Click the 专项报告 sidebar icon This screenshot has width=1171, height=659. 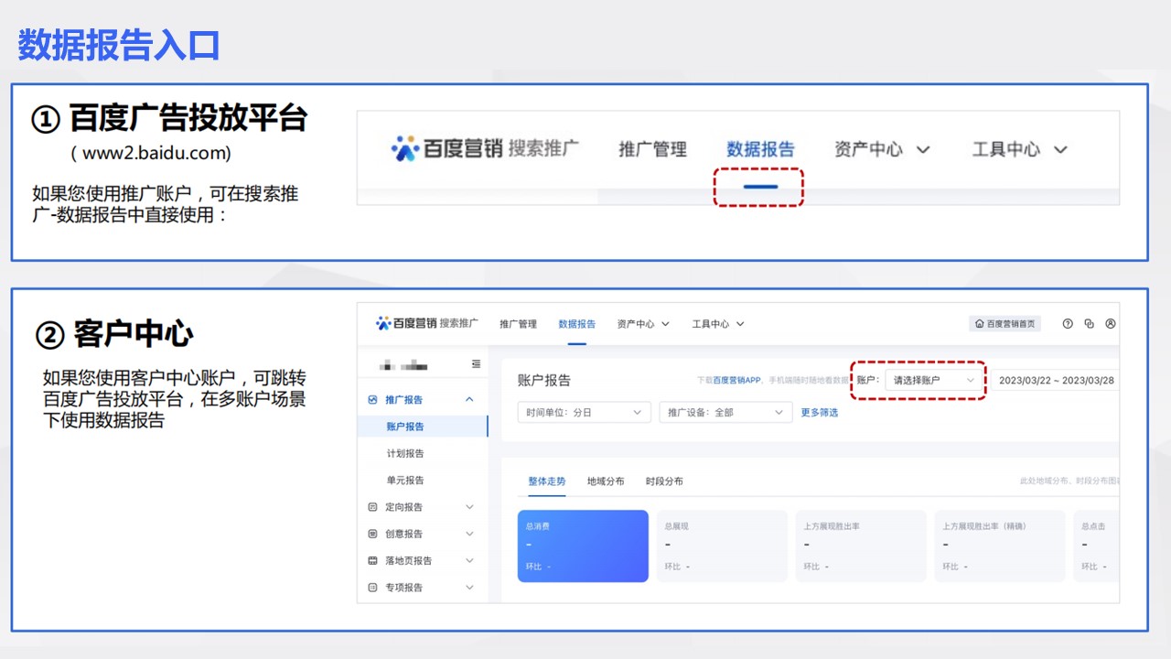(x=372, y=588)
